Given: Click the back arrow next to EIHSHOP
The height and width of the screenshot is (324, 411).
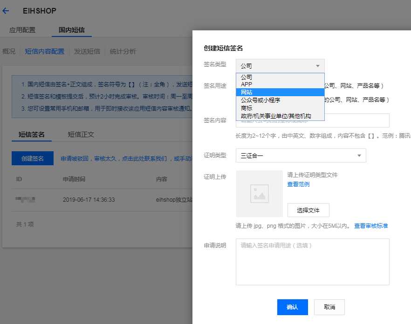Looking at the screenshot, I should [6, 11].
